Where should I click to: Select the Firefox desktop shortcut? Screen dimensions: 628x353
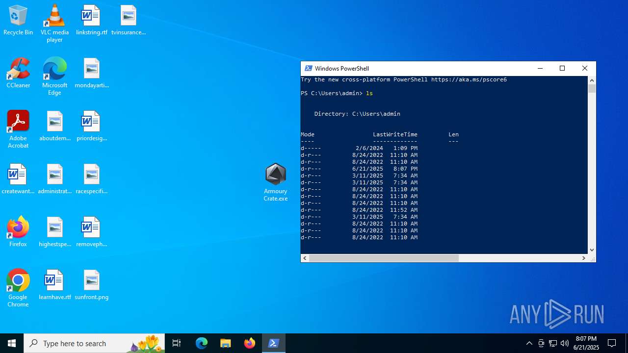[x=18, y=232]
